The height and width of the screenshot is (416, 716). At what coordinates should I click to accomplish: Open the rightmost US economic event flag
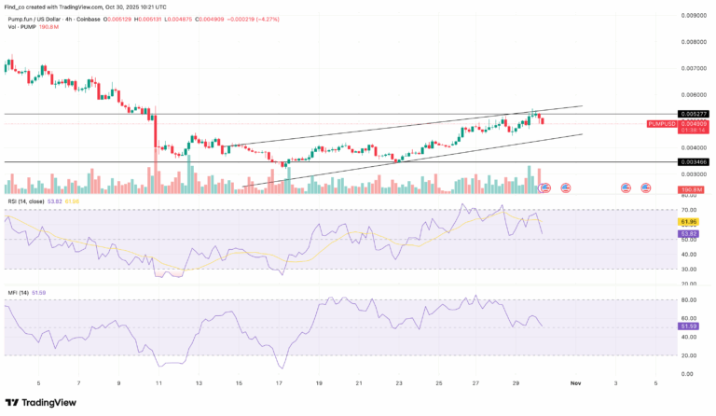point(645,188)
